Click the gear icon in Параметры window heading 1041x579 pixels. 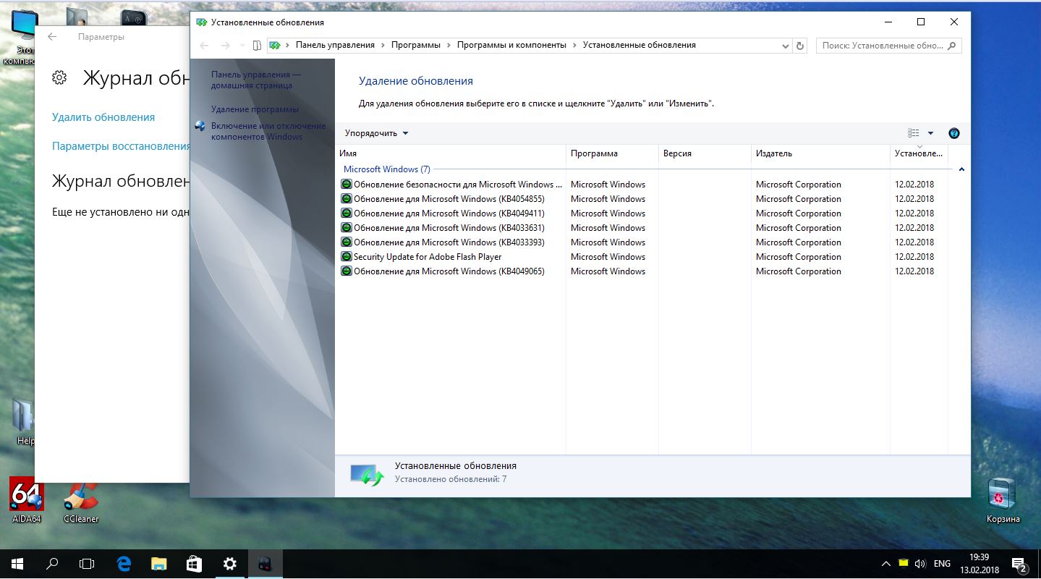pyautogui.click(x=60, y=77)
